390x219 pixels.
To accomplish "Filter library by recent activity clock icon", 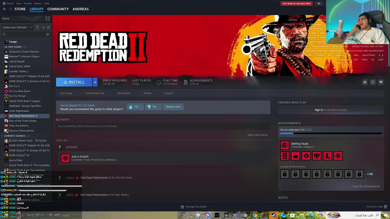I will point(43,27).
